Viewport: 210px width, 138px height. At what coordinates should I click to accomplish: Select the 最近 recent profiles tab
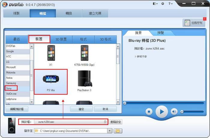pyautogui.click(x=17, y=39)
